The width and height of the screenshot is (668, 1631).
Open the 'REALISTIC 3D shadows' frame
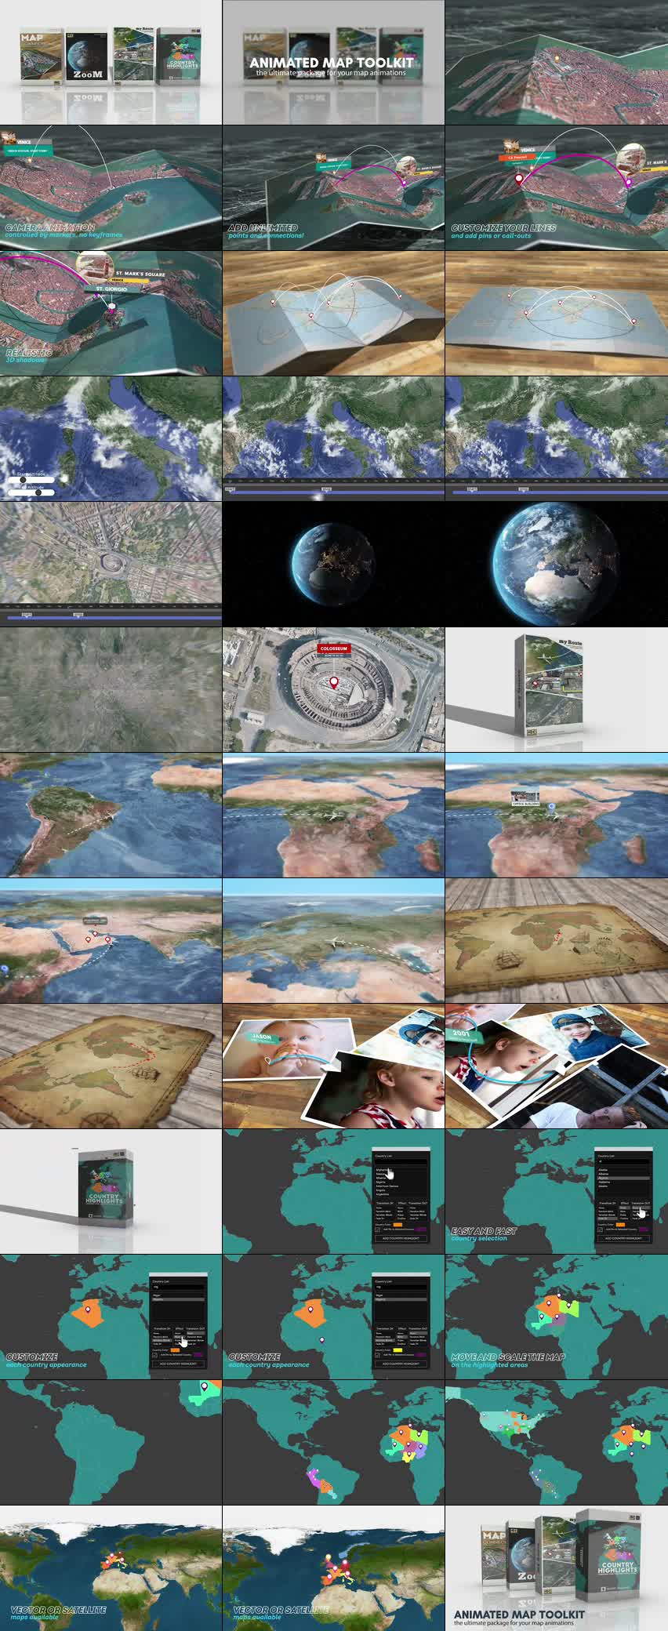111,314
